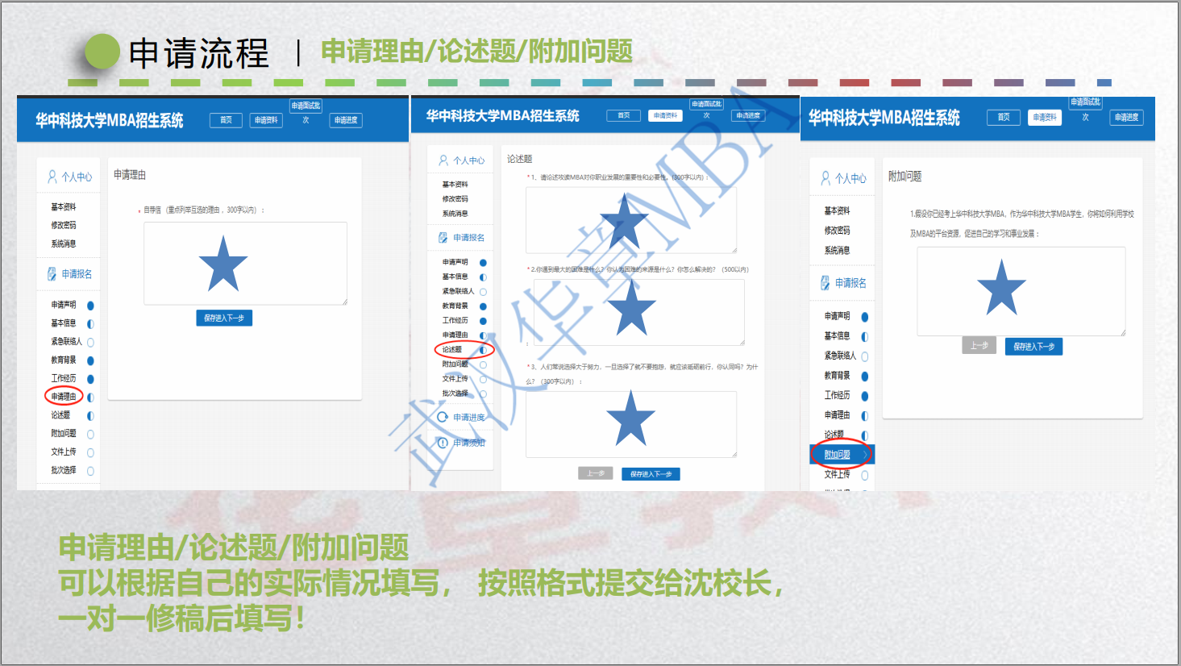This screenshot has height=666, width=1181.
Task: Open 首页 nav button on 论述题 page
Action: (x=624, y=115)
